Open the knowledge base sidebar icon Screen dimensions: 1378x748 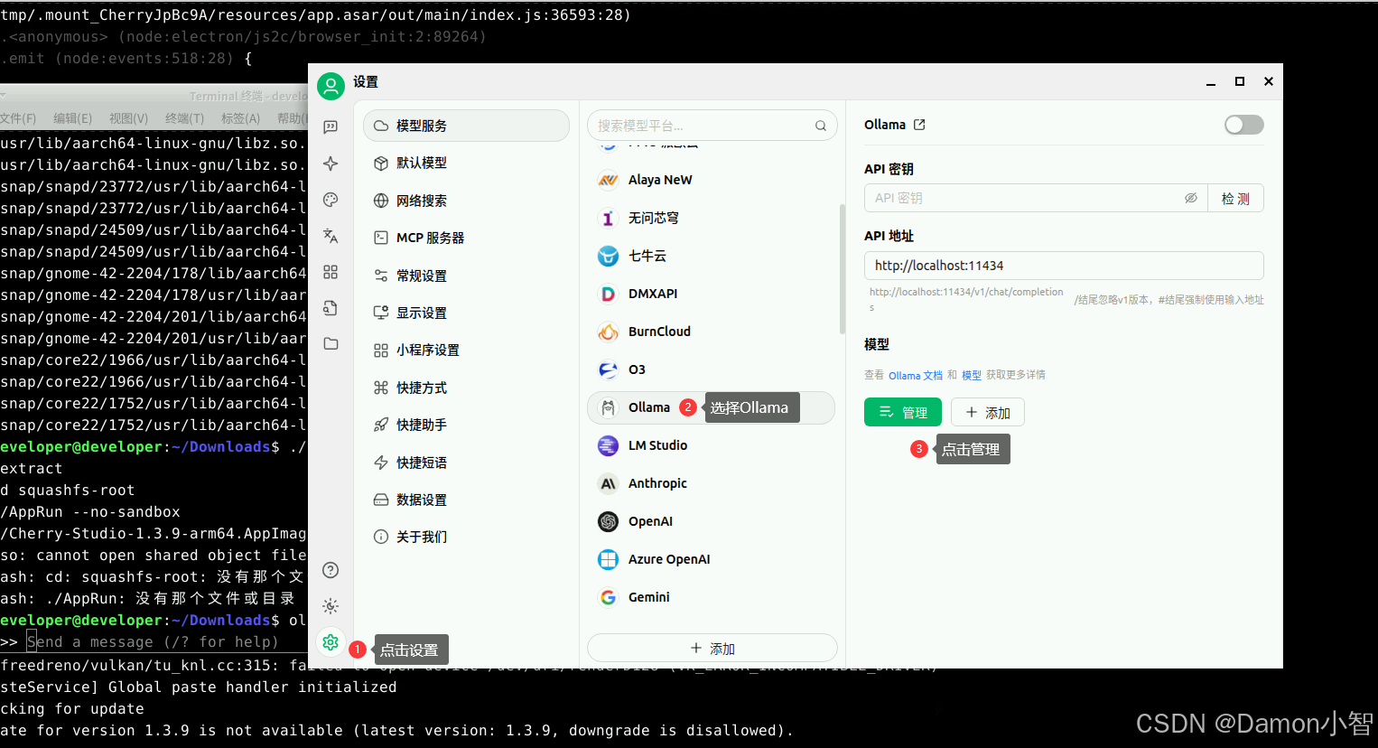click(331, 308)
